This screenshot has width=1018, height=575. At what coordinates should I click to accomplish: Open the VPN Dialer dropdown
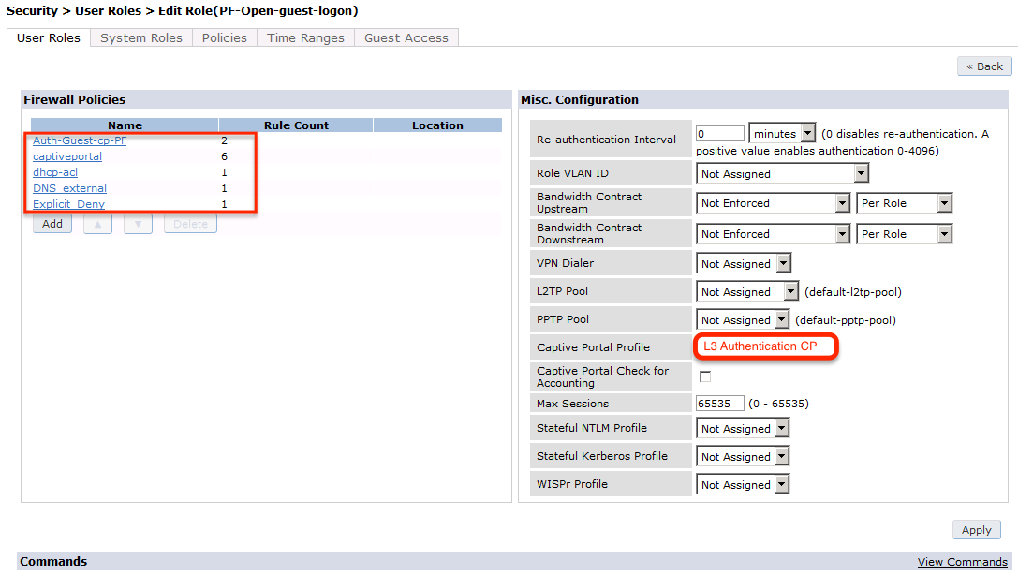[x=744, y=264]
